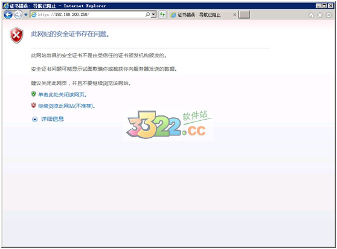Click the browser Back arrow button

(8, 15)
